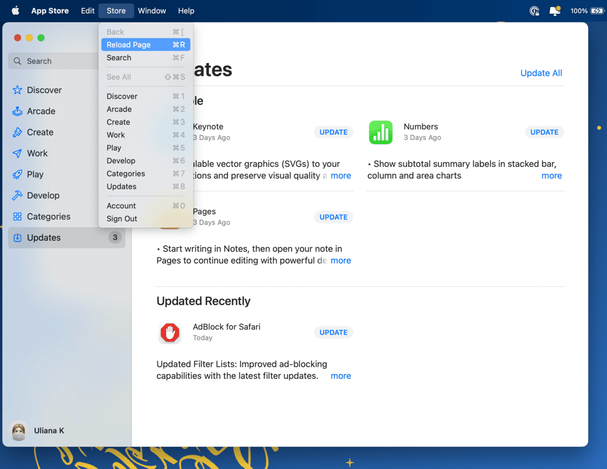Update AdBlock for Safari
The width and height of the screenshot is (607, 469).
pyautogui.click(x=333, y=332)
